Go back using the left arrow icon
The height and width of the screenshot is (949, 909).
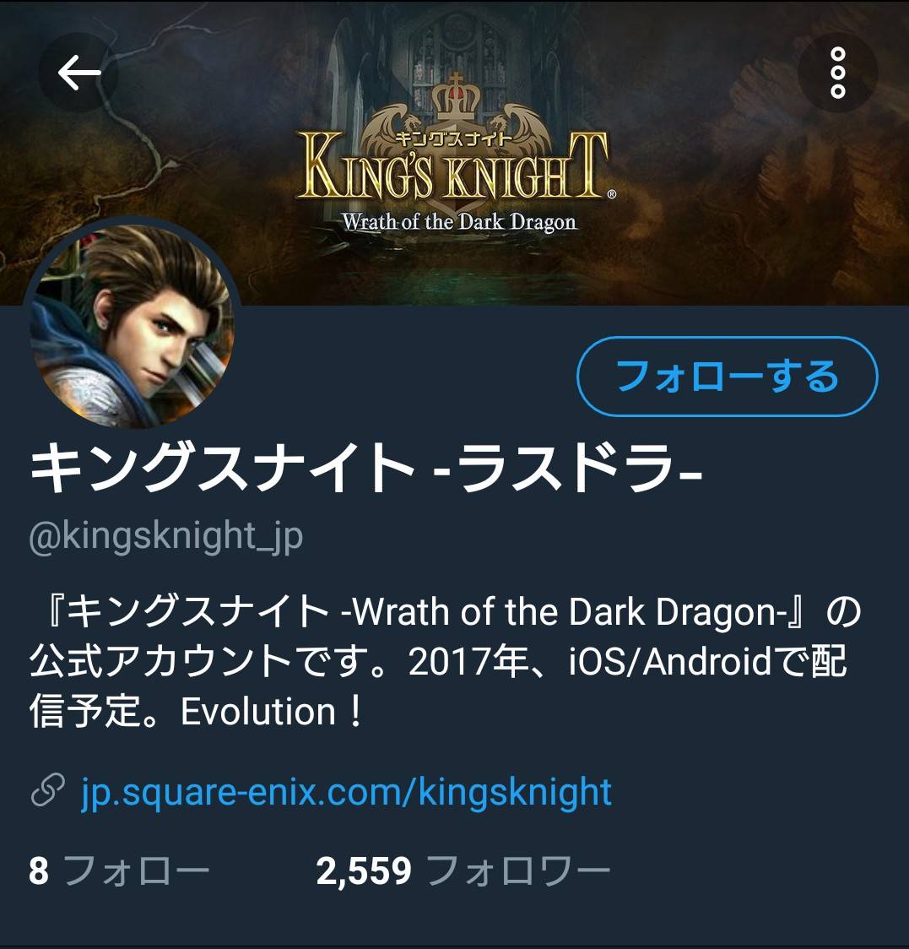point(78,72)
